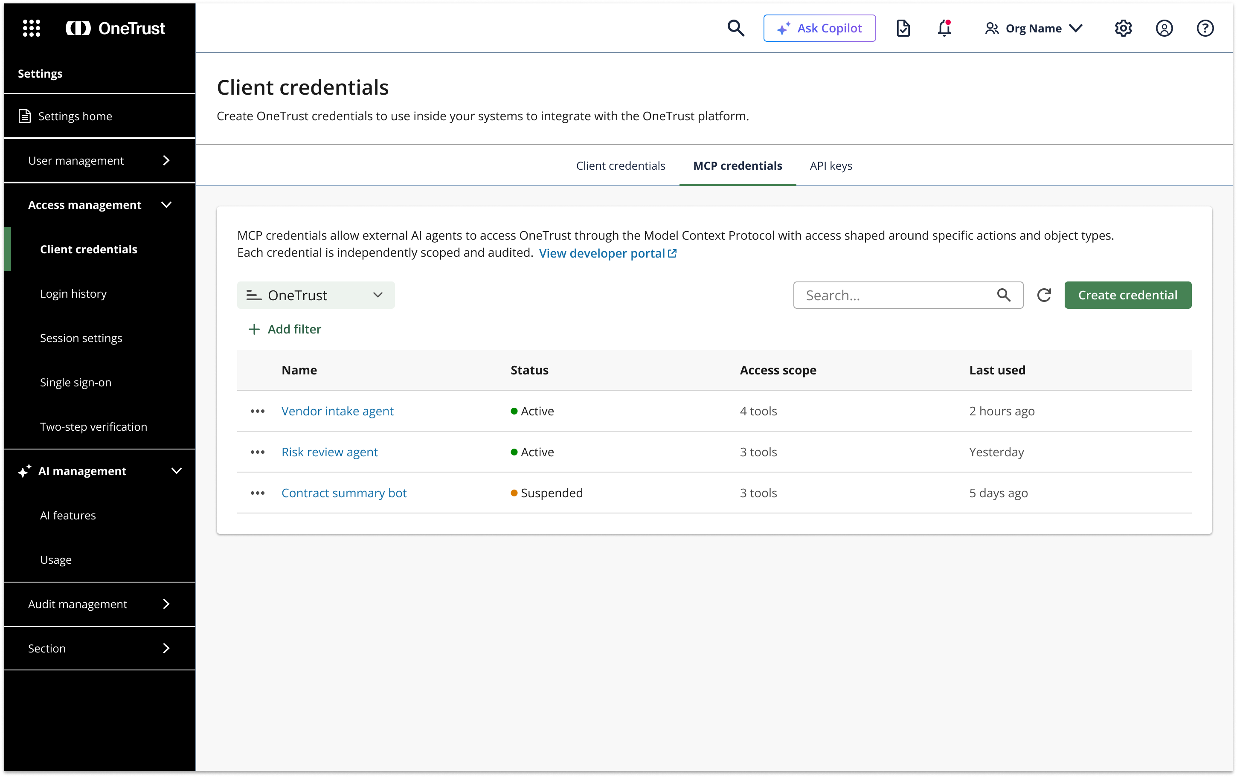1237x777 pixels.
Task: Open Login history page
Action: click(100, 294)
